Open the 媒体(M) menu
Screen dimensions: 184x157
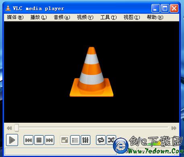click(15, 17)
